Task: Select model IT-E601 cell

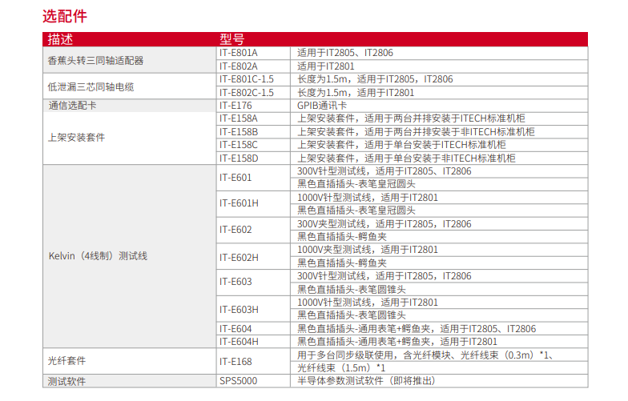Action: click(x=253, y=178)
